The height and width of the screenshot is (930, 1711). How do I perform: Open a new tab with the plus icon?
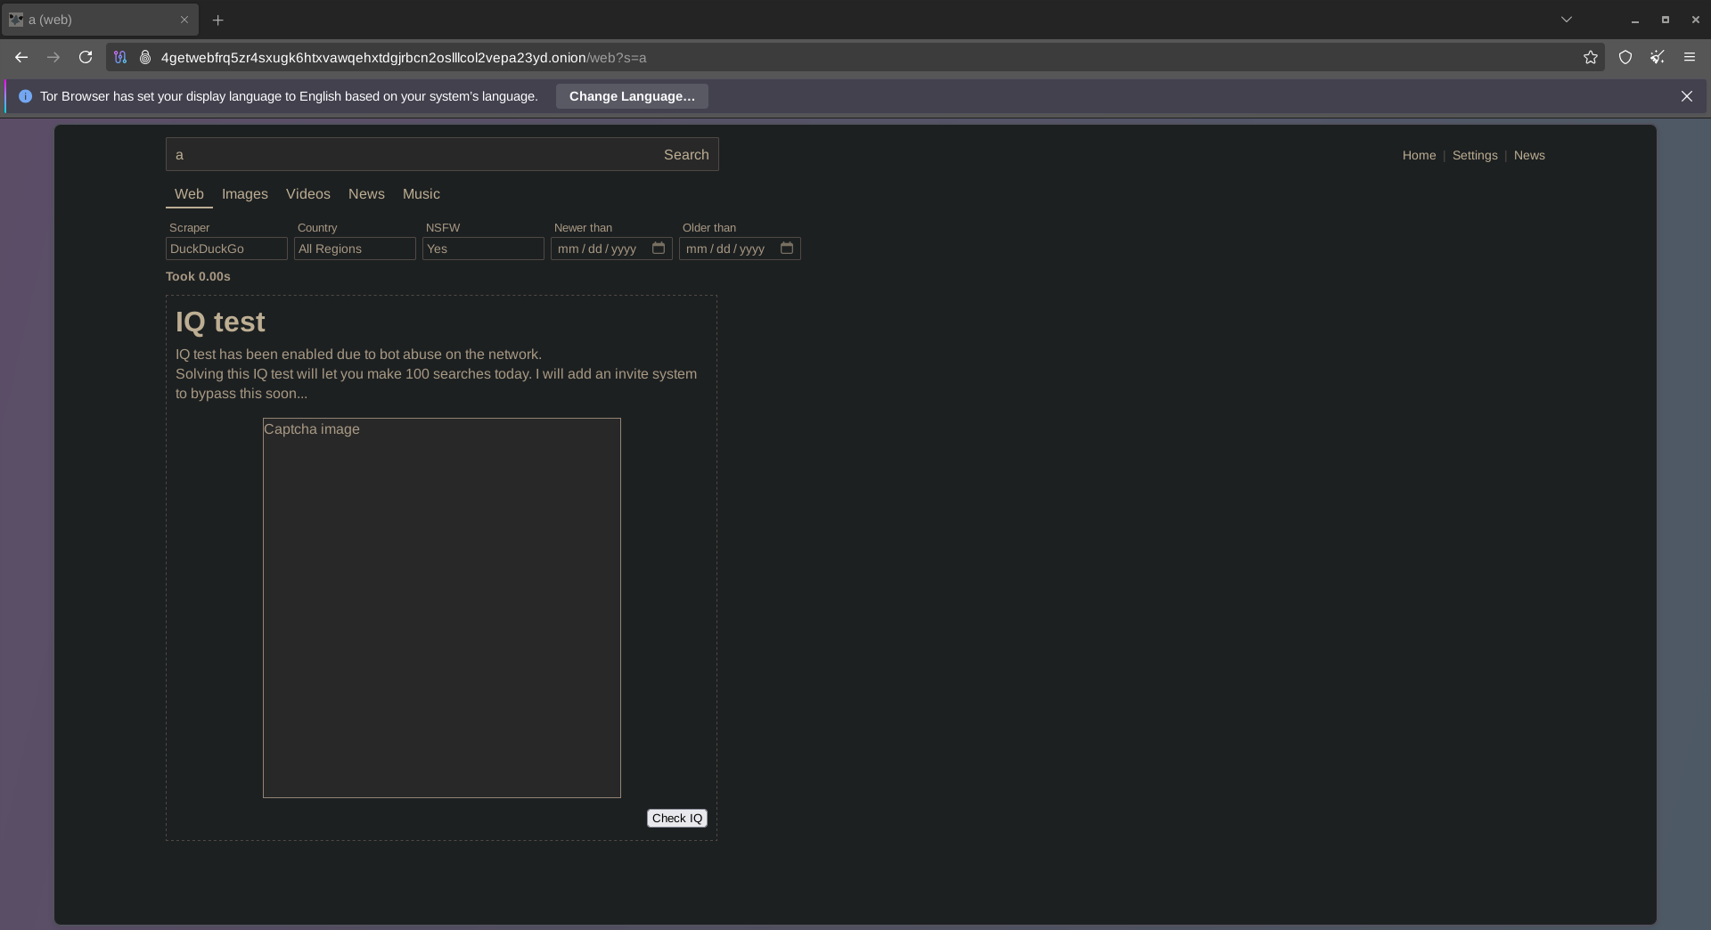217,20
